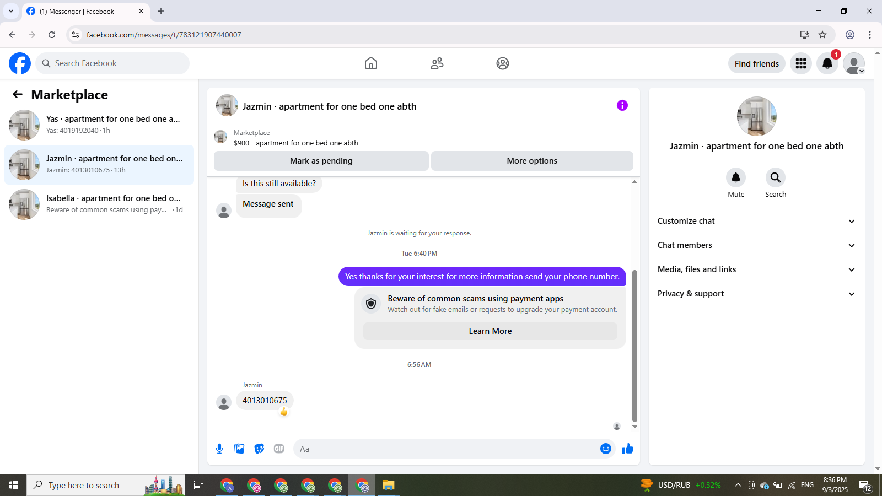This screenshot has width=882, height=496.
Task: Click Learn More on scam warning
Action: coord(490,331)
